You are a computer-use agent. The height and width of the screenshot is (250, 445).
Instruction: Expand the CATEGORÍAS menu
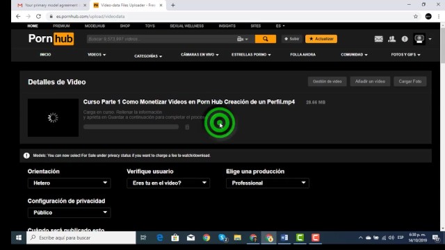pyautogui.click(x=148, y=56)
